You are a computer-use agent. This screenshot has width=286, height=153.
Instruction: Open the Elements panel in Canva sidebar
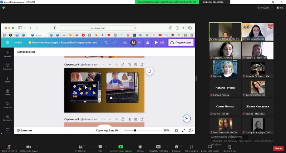pyautogui.click(x=8, y=66)
